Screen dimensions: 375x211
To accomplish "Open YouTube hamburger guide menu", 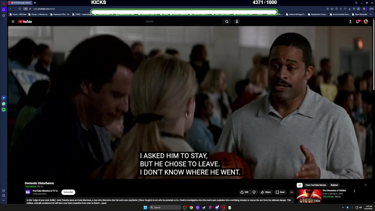I will [13, 21].
